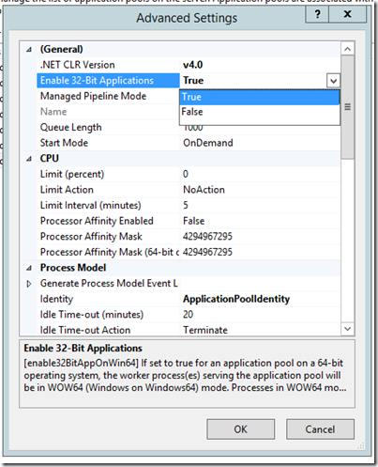The image size is (378, 467).
Task: Click the help question mark button
Action: [317, 14]
